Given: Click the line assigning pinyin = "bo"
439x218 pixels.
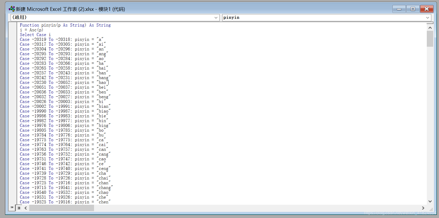Looking at the screenshot, I should (x=63, y=130).
